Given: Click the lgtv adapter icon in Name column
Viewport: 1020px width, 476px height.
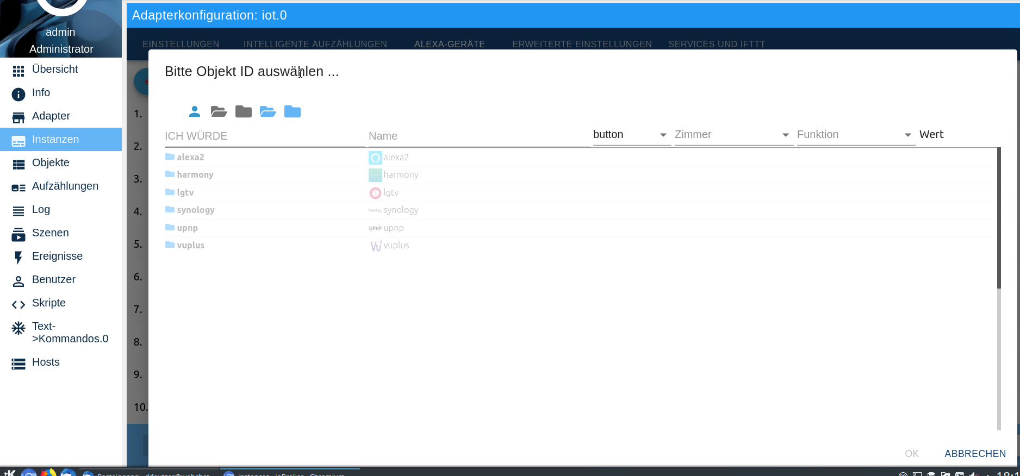Looking at the screenshot, I should pyautogui.click(x=375, y=193).
